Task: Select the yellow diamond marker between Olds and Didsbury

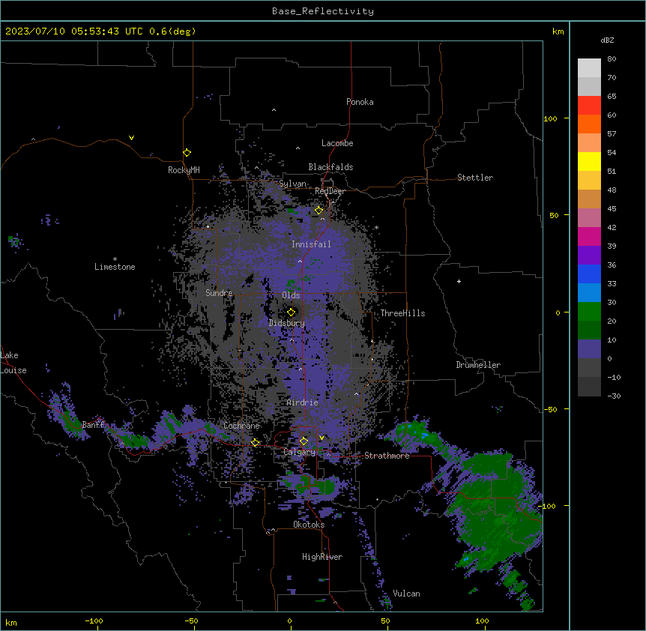Action: point(291,312)
